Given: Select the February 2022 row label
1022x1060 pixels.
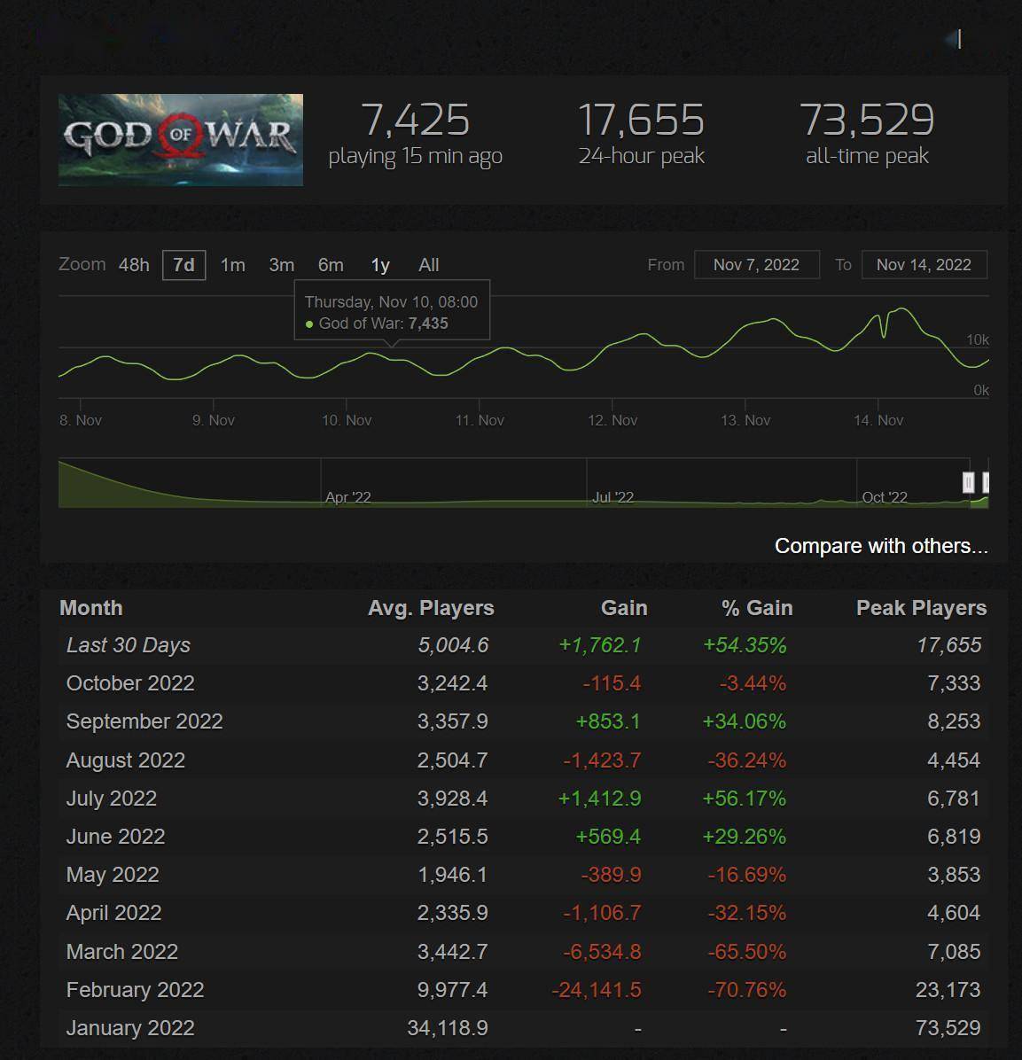Looking at the screenshot, I should pos(136,990).
